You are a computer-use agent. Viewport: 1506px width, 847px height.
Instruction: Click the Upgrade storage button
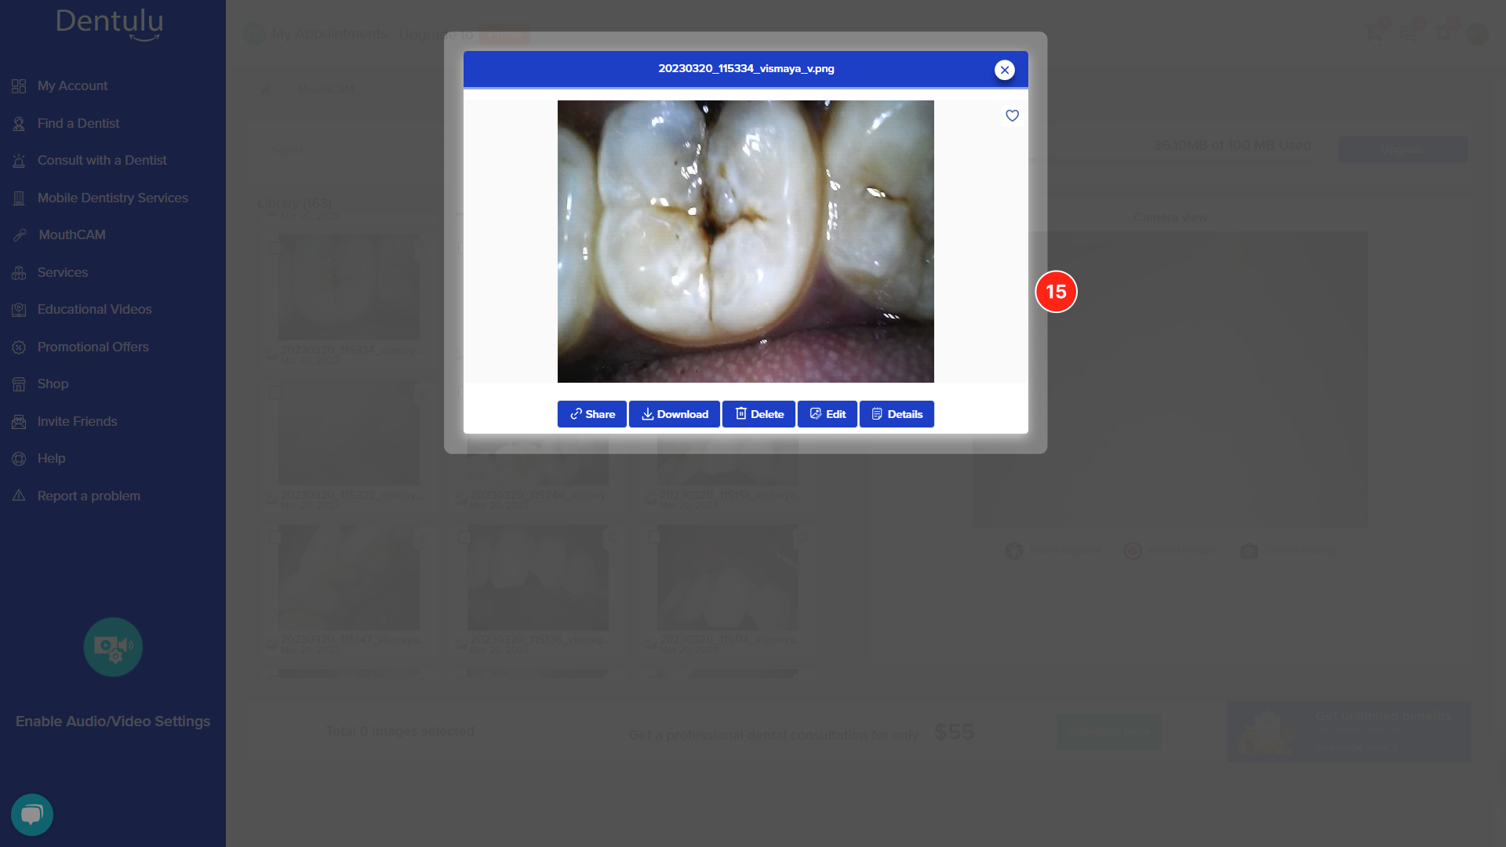coord(1402,150)
